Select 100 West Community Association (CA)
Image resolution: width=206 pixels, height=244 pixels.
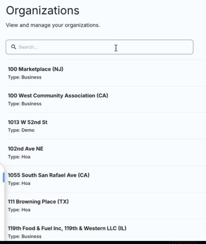point(58,95)
